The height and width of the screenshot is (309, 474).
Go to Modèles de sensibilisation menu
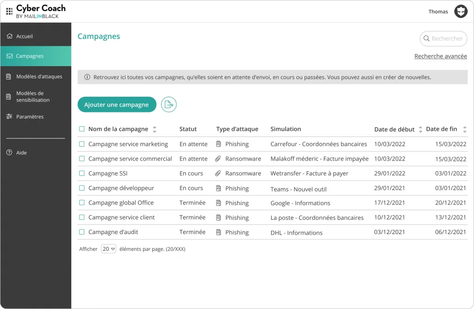33,96
